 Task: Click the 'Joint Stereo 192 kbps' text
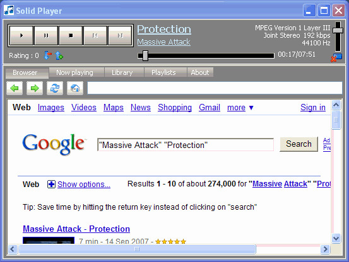(x=297, y=35)
